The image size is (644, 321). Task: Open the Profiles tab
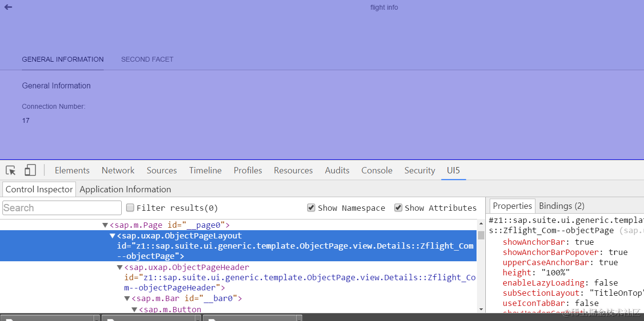tap(248, 170)
